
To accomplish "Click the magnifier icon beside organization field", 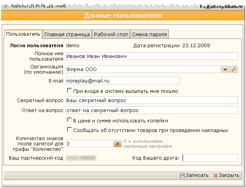I will point(234,69).
